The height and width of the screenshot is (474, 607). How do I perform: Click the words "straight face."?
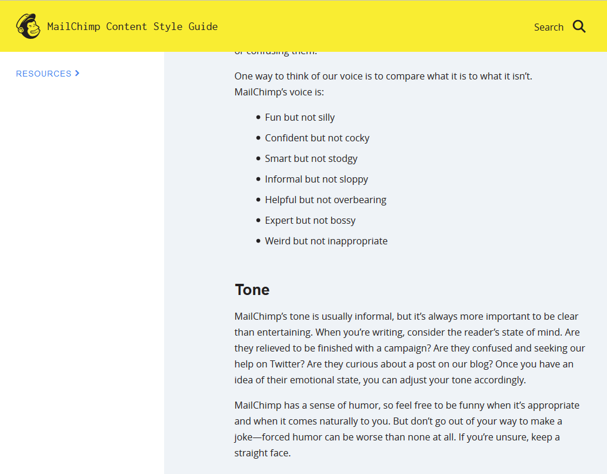262,453
